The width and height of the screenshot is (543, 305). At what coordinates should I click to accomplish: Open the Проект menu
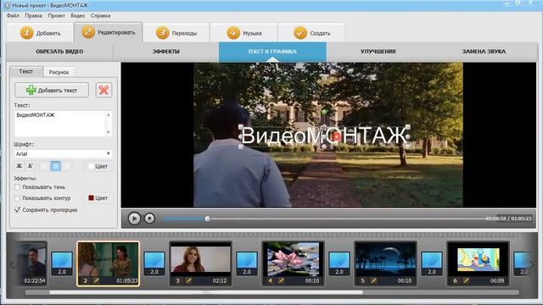pyautogui.click(x=56, y=15)
